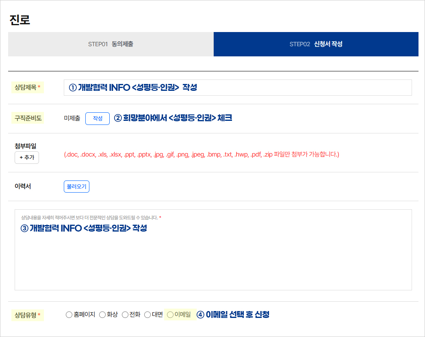Click the 구직준비도 label
Viewport: 425px width, 337px height.
[x=27, y=118]
